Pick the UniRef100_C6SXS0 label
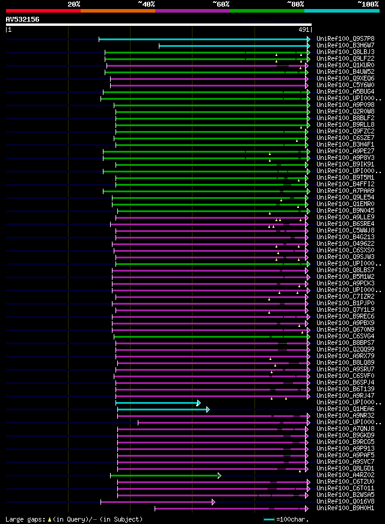This screenshot has height=524, width=385. click(x=345, y=251)
